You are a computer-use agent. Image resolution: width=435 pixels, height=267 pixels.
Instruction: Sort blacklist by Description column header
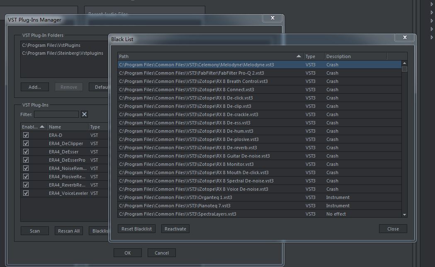click(338, 56)
